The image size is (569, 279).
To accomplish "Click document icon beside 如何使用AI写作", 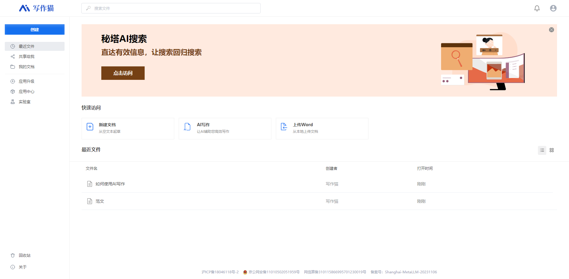I will [89, 184].
